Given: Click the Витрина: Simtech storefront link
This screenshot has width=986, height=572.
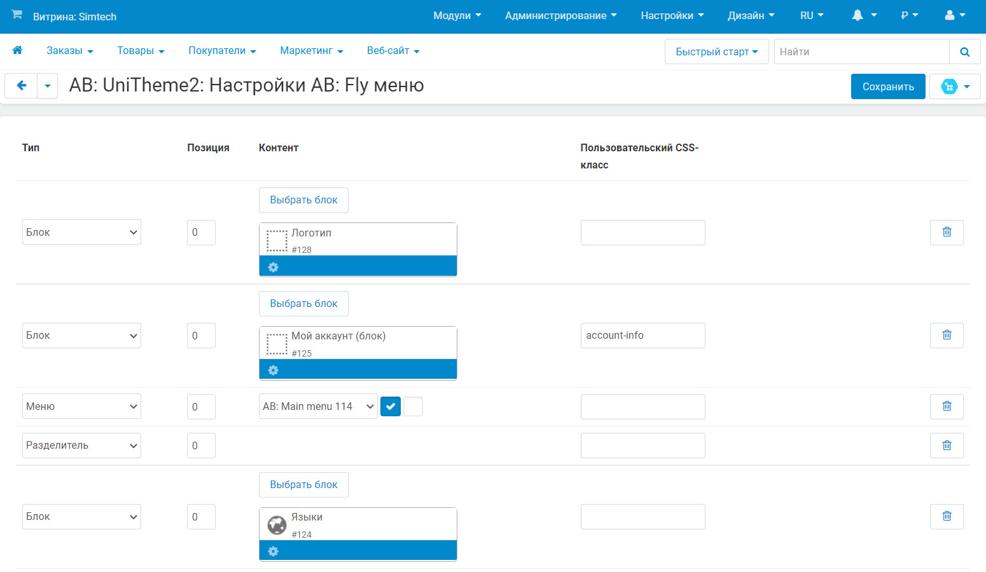Looking at the screenshot, I should click(74, 17).
